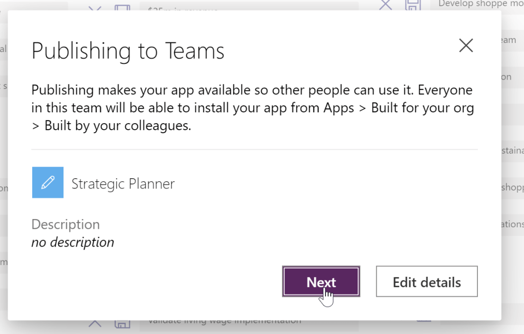Click the Publishing to Teams heading
524x334 pixels.
coord(128,51)
